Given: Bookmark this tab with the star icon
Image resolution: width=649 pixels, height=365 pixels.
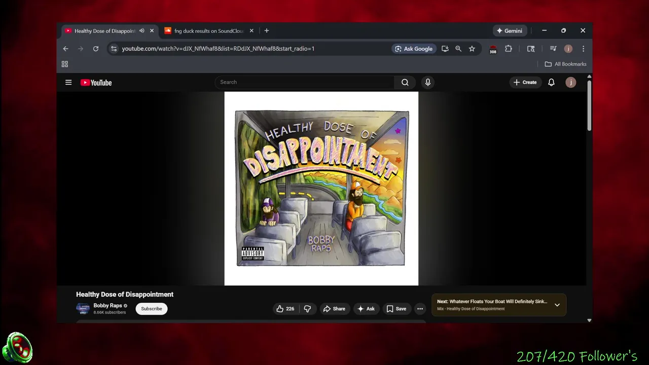Looking at the screenshot, I should [x=472, y=49].
